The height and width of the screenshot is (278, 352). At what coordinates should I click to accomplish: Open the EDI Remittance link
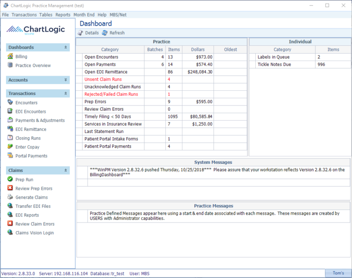click(x=31, y=129)
